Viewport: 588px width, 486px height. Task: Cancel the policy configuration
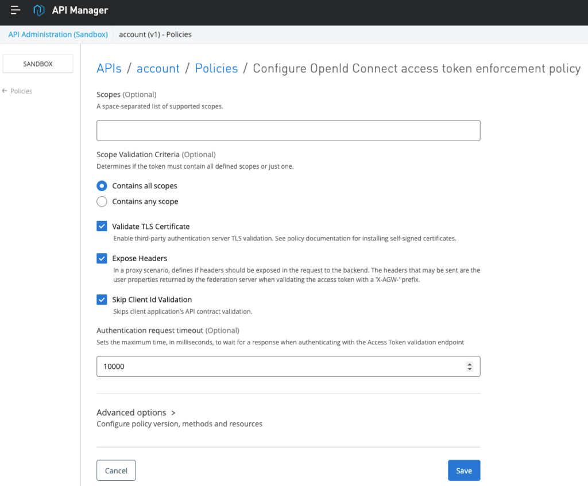[x=116, y=471]
